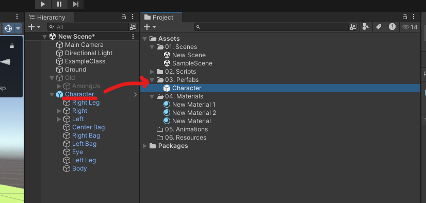This screenshot has height=203, width=426.
Task: Collapse the New Scene in Hierarchy
Action: (x=44, y=37)
